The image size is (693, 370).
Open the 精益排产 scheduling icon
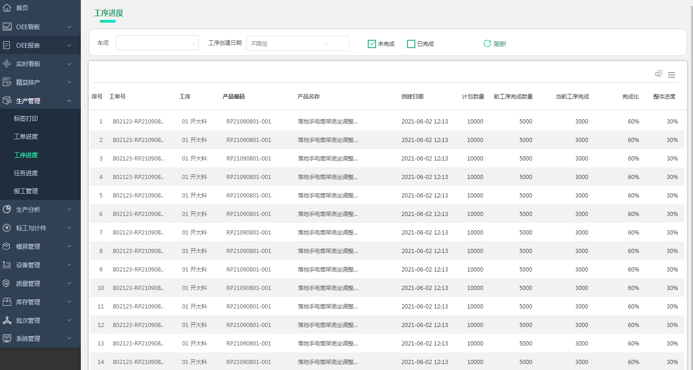pyautogui.click(x=6, y=82)
